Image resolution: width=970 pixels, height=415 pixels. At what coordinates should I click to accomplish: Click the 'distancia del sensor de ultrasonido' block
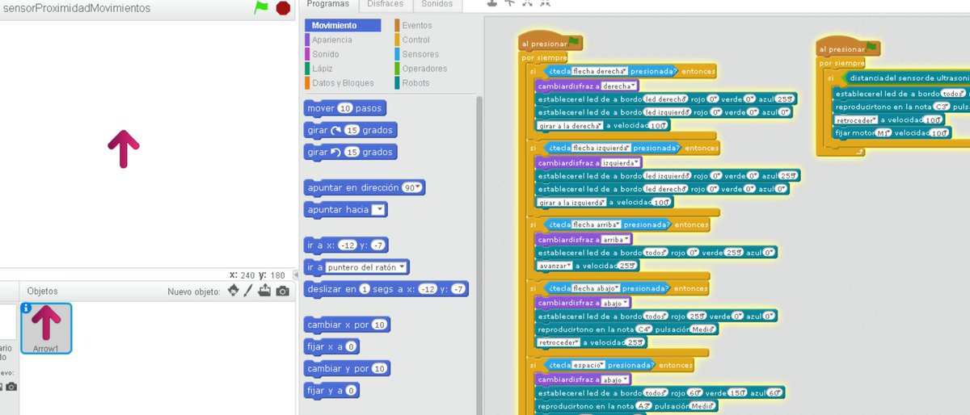click(905, 78)
